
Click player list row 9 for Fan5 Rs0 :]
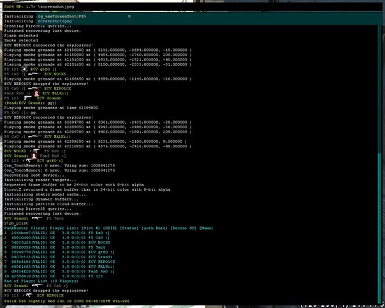coord(59,272)
